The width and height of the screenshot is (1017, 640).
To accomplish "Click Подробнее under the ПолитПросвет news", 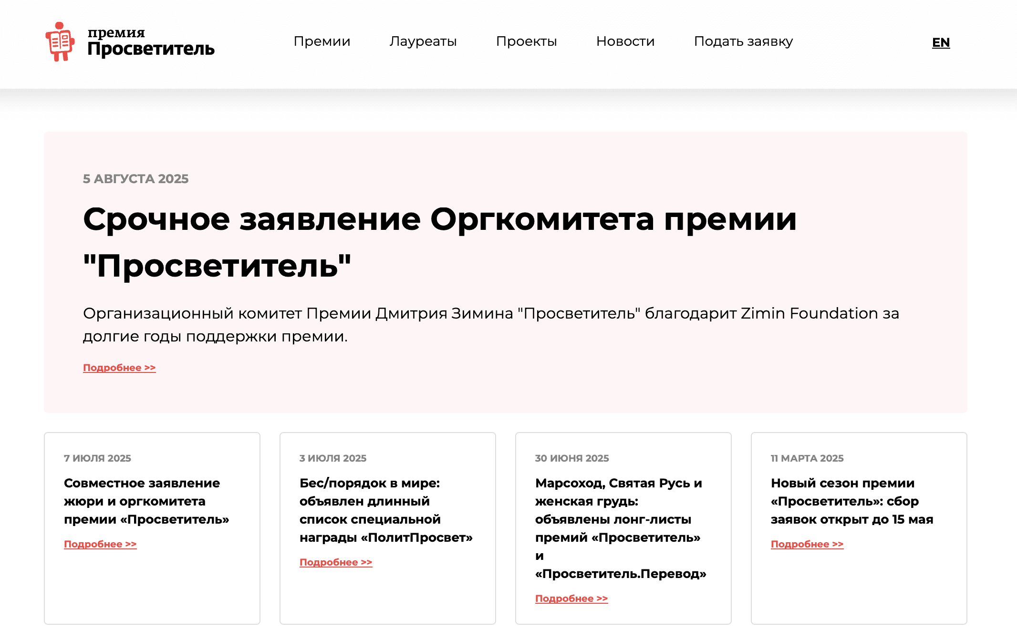I will [x=335, y=562].
